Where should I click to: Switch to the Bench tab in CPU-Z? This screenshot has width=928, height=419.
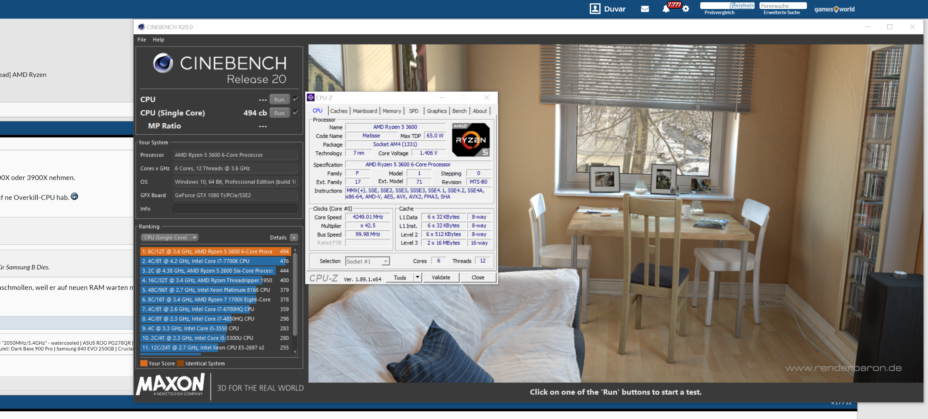tap(459, 111)
